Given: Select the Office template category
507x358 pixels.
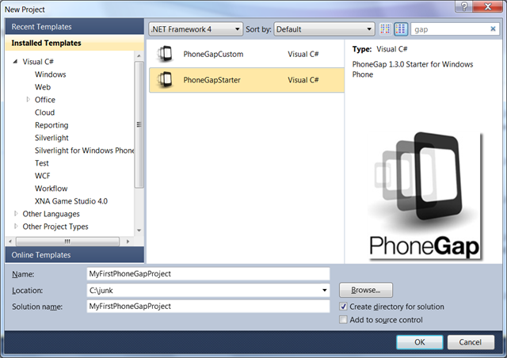Looking at the screenshot, I should (x=45, y=100).
